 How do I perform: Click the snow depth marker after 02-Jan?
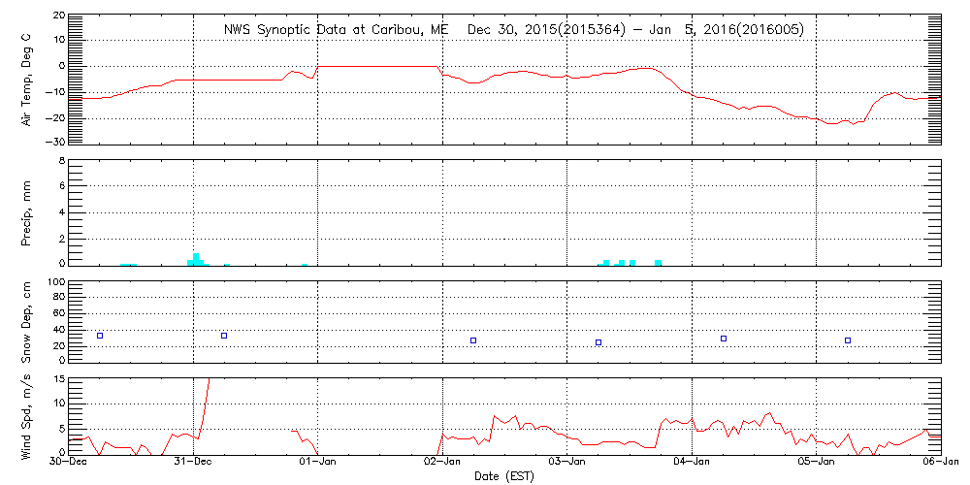[x=473, y=340]
